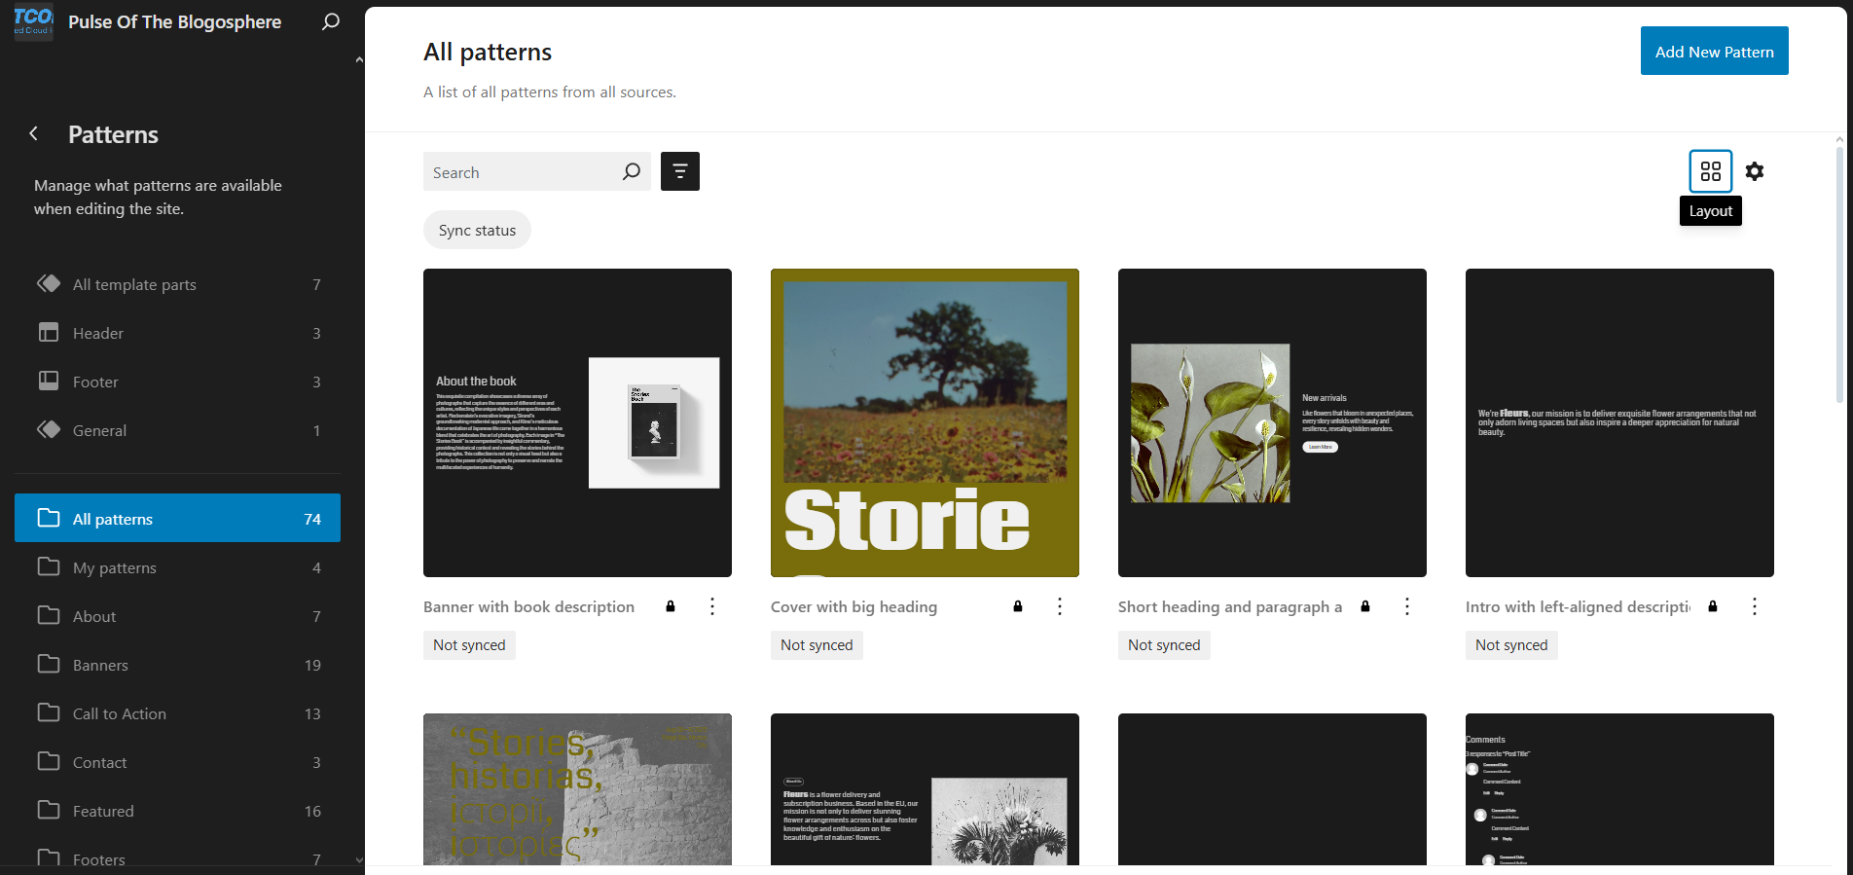1853x875 pixels.
Task: Click the main content vertical scrollbar
Action: pyautogui.click(x=1838, y=273)
